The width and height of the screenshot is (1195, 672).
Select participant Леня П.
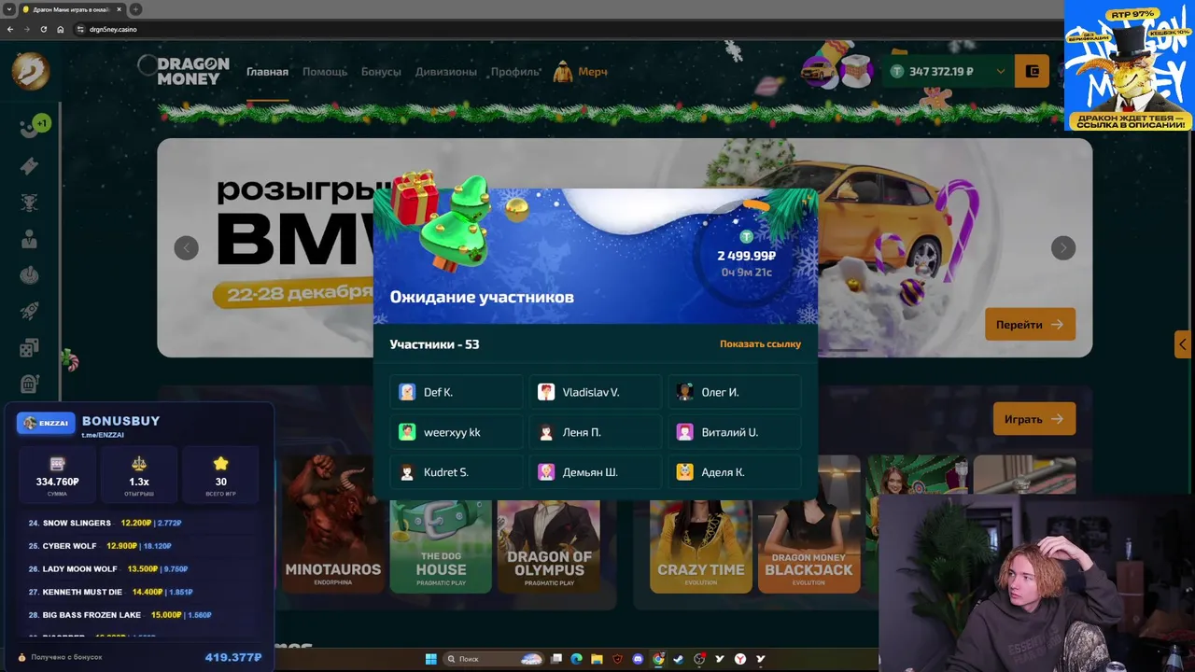click(596, 432)
